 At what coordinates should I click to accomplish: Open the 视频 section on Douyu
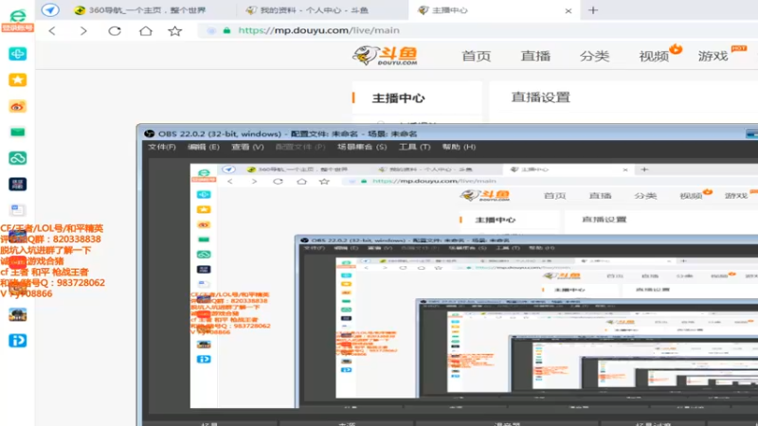click(654, 56)
